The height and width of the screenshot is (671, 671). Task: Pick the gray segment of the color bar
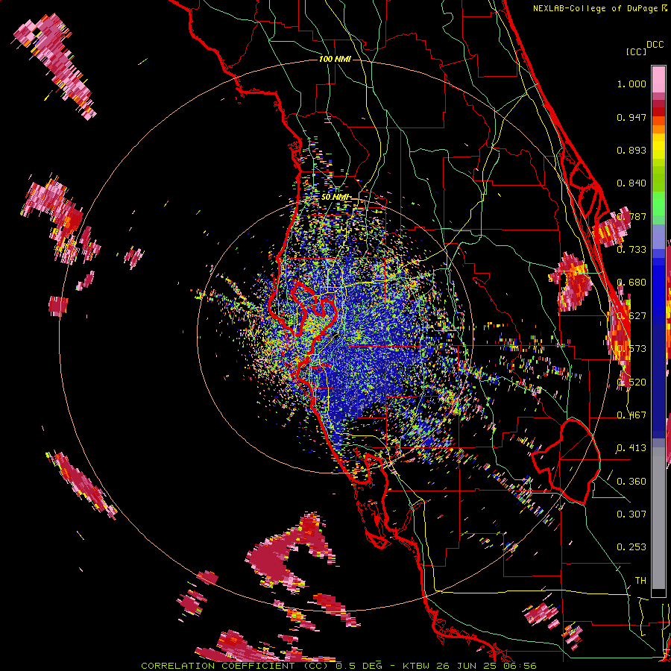pyautogui.click(x=658, y=518)
